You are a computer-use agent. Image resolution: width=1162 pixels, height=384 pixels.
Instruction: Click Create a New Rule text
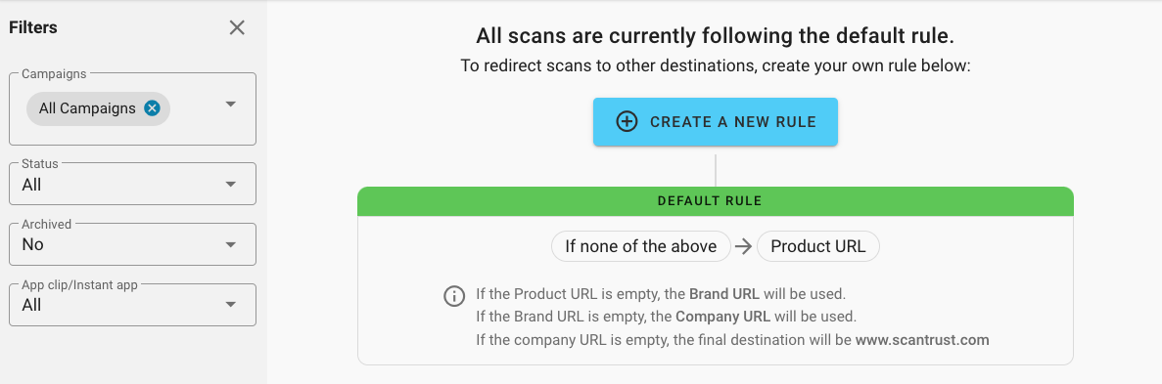733,122
